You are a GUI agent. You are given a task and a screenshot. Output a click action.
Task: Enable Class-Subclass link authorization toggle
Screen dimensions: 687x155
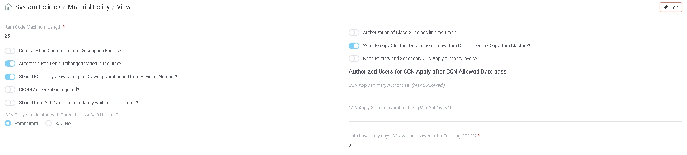point(354,32)
